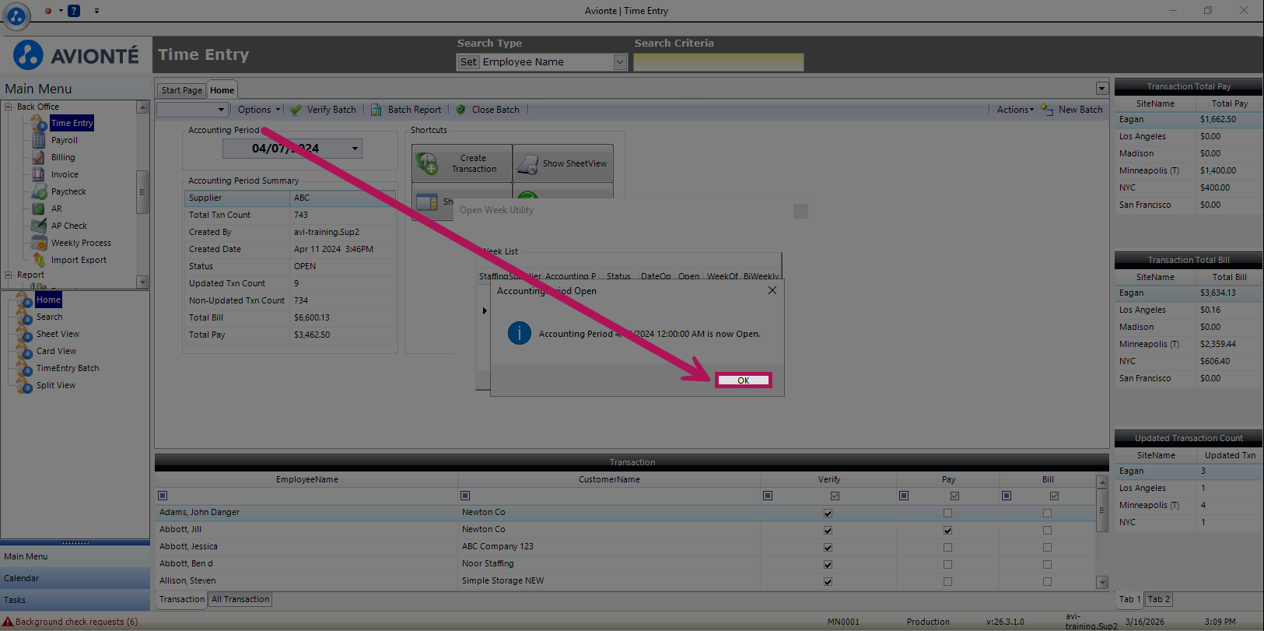Click the Search Criteria input field

[x=719, y=62]
